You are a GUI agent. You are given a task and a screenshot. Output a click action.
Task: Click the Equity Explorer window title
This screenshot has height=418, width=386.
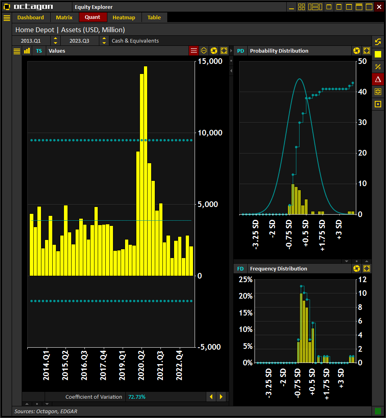point(94,7)
